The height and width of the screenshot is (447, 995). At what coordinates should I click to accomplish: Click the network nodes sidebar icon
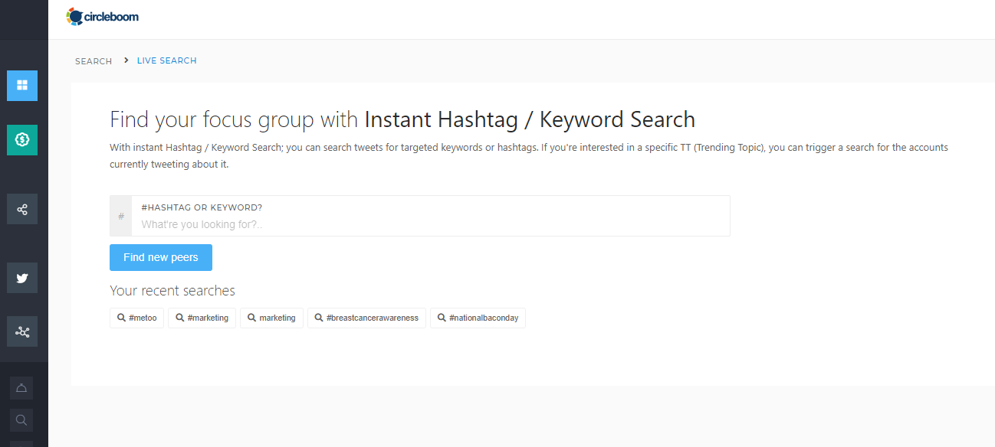22,331
